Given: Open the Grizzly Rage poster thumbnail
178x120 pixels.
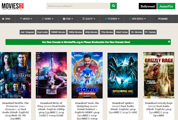Looking at the screenshot, I should [159, 75].
